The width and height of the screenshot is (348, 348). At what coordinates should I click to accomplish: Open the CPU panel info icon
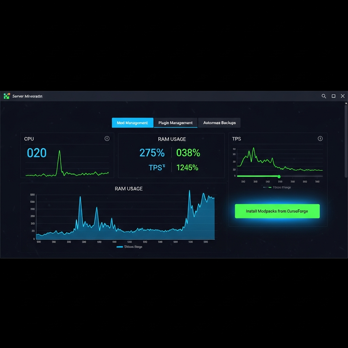[107, 139]
